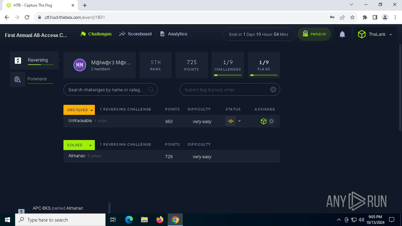Expand the Untraceable status dropdown chevron

coord(239,121)
